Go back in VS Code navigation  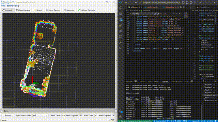click(x=136, y=2)
